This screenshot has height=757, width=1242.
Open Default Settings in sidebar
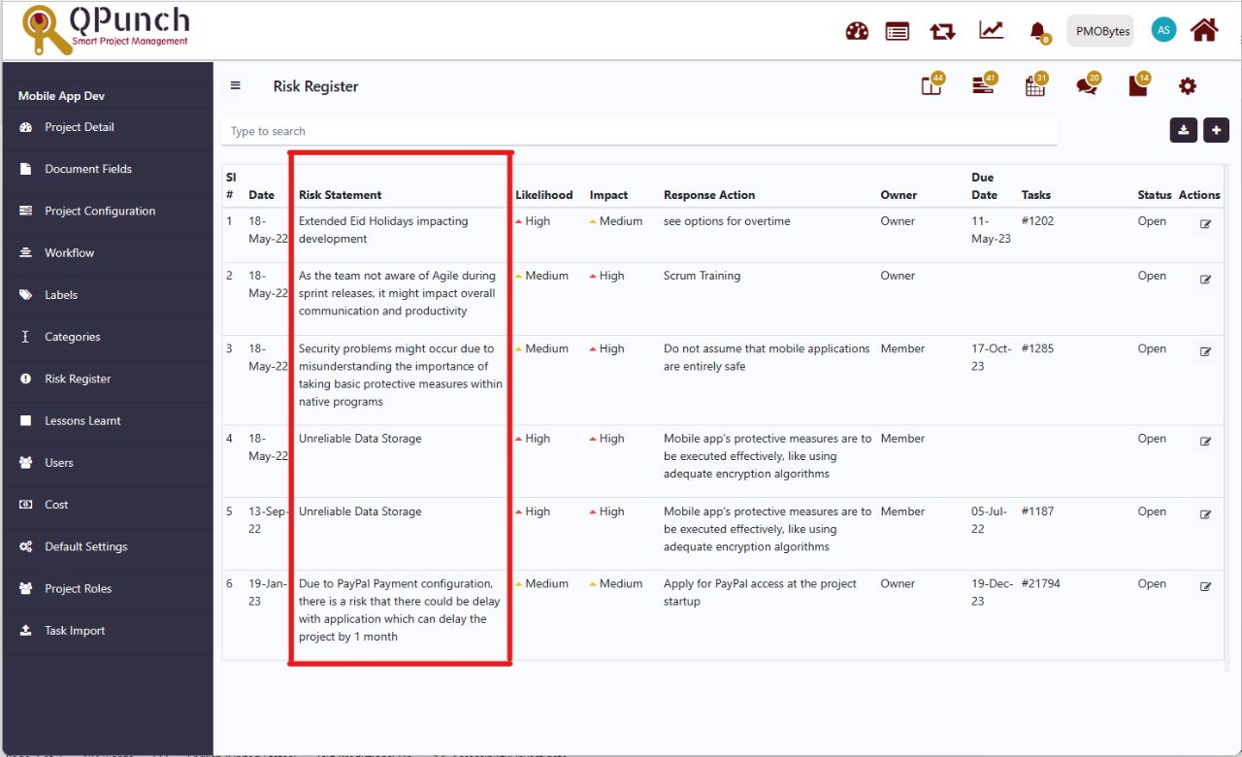[x=107, y=546]
